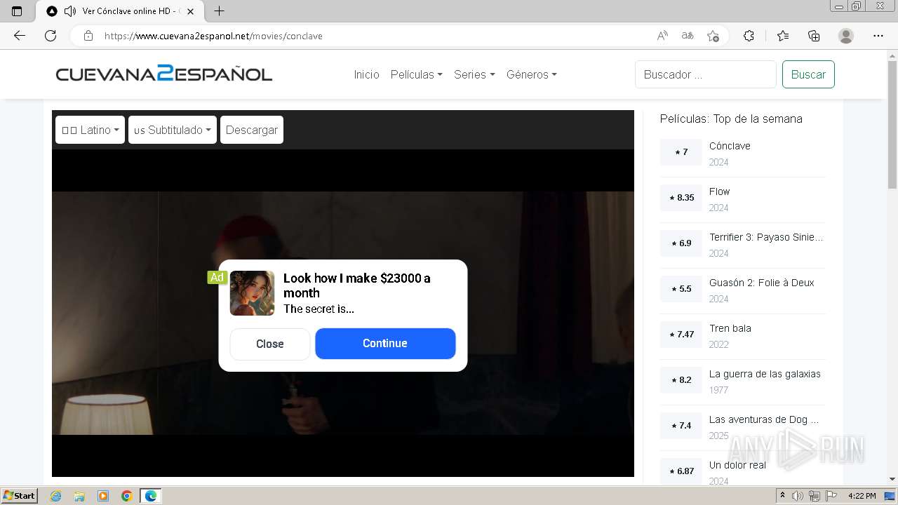Viewport: 898px width, 505px height.
Task: Go to Inicio page
Action: point(366,74)
